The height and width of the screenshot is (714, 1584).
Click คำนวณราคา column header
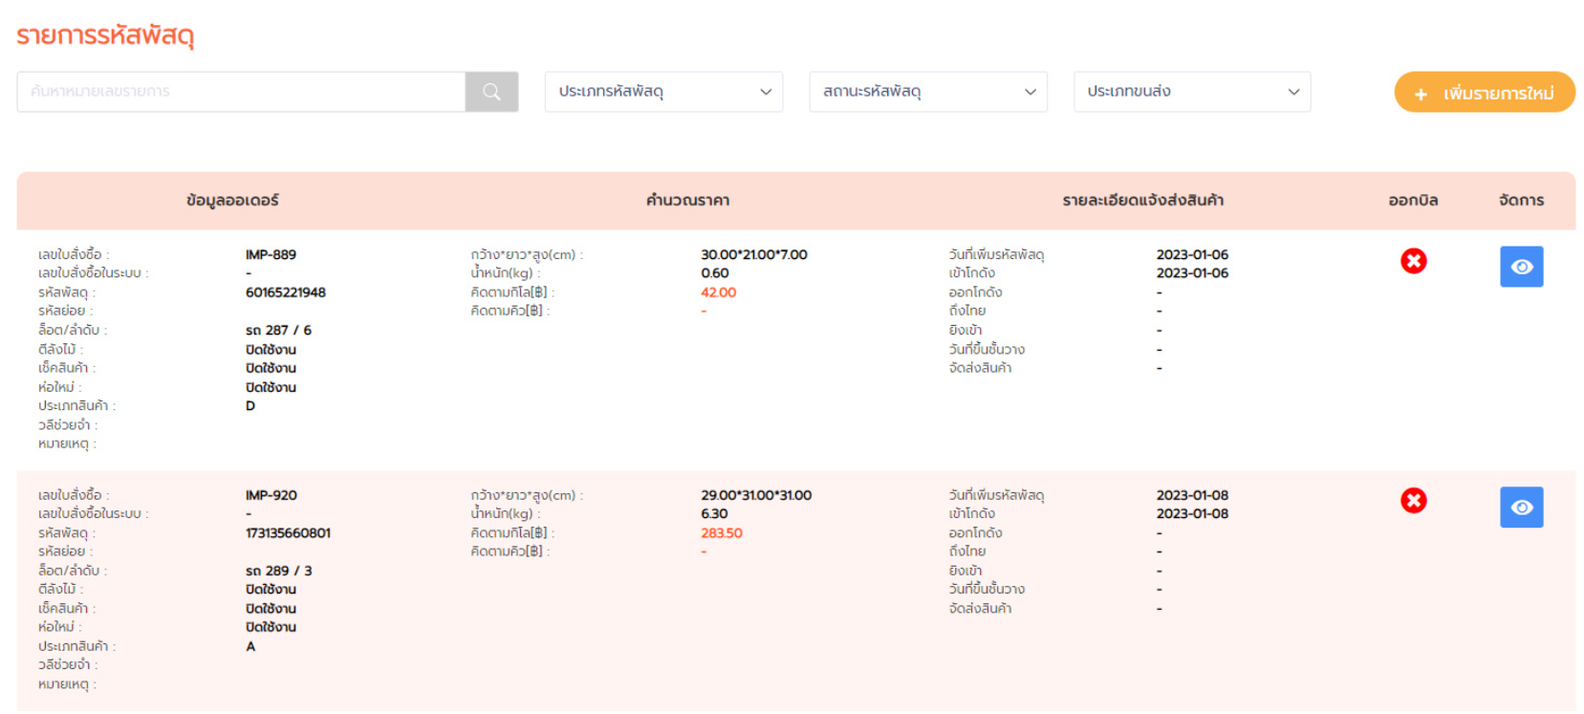click(x=687, y=201)
